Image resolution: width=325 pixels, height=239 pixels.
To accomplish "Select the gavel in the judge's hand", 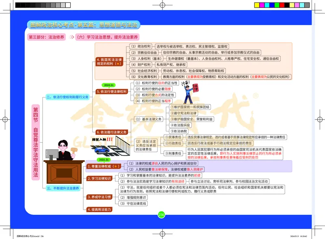I will coord(73,150).
